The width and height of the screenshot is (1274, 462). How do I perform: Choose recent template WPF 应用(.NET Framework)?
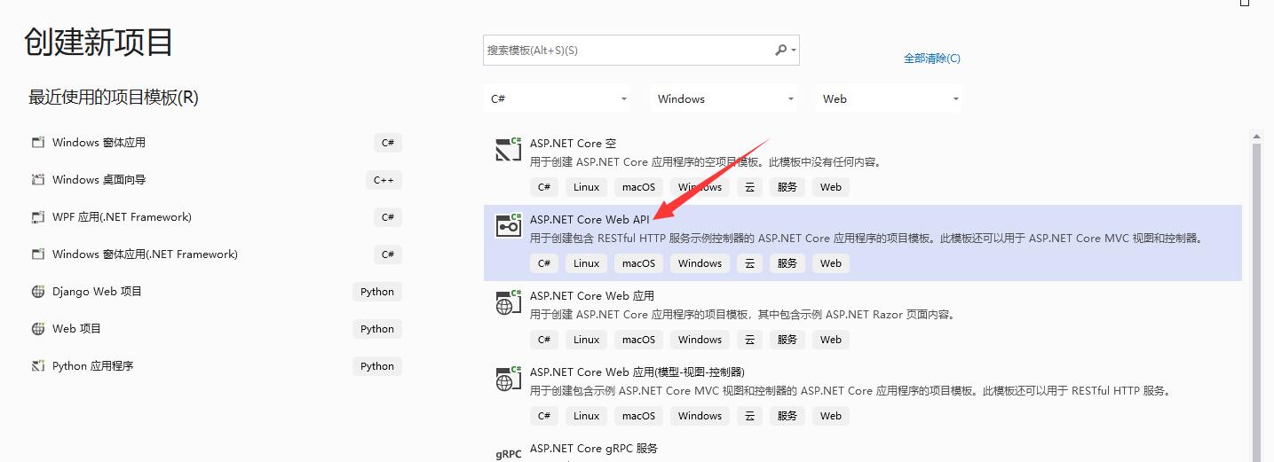216,217
